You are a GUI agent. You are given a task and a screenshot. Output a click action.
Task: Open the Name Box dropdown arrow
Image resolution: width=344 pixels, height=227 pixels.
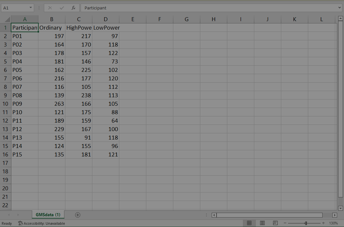tap(31, 8)
